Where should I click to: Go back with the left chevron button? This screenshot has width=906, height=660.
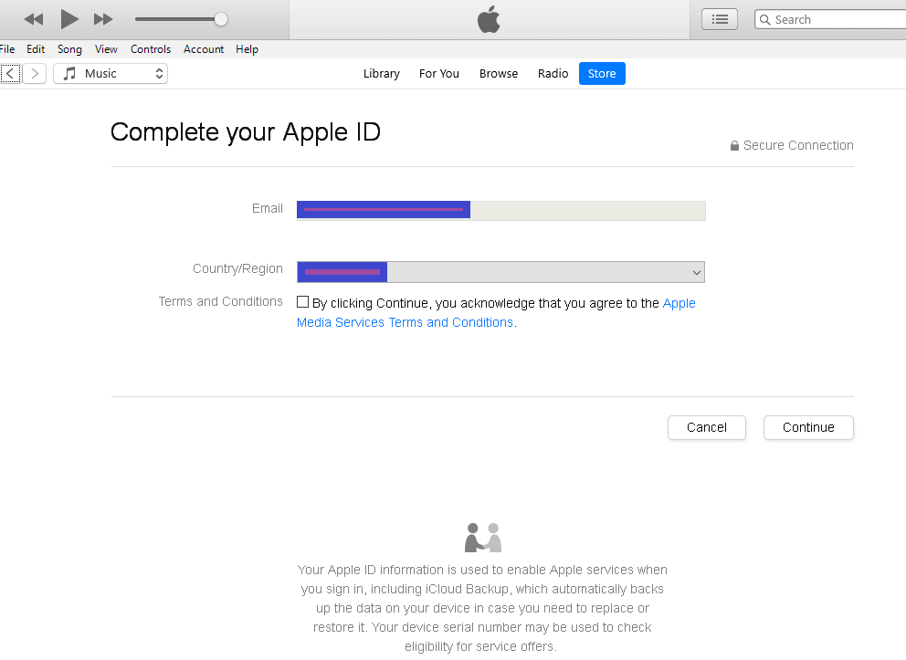pos(10,73)
